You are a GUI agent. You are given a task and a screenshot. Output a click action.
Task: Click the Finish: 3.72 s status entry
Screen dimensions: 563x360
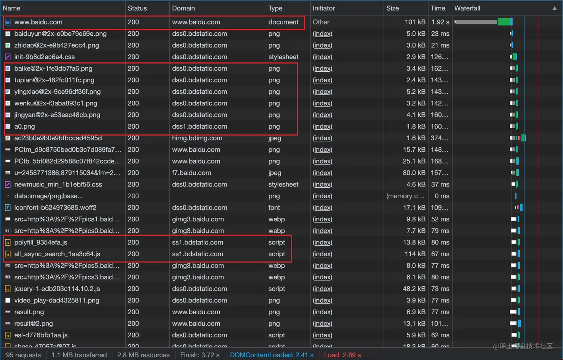[x=200, y=355]
